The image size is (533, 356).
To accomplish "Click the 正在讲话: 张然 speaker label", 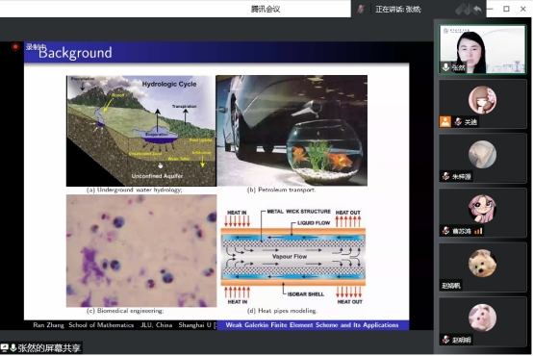I will point(398,10).
